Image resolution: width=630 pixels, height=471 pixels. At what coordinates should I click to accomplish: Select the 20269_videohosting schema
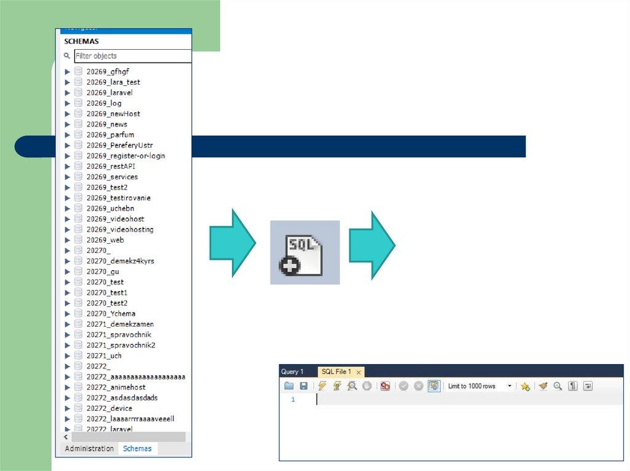[120, 230]
